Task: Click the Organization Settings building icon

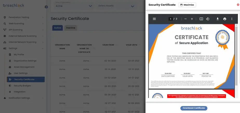Action: [10, 61]
